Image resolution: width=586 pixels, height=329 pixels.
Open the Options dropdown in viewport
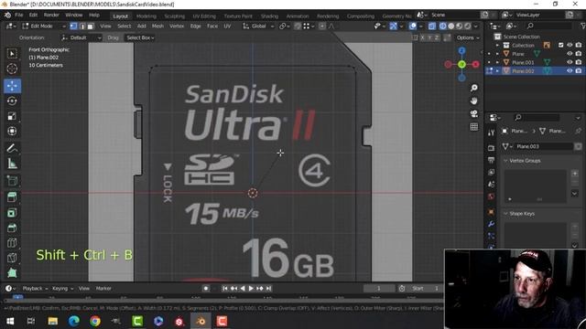[x=468, y=37]
